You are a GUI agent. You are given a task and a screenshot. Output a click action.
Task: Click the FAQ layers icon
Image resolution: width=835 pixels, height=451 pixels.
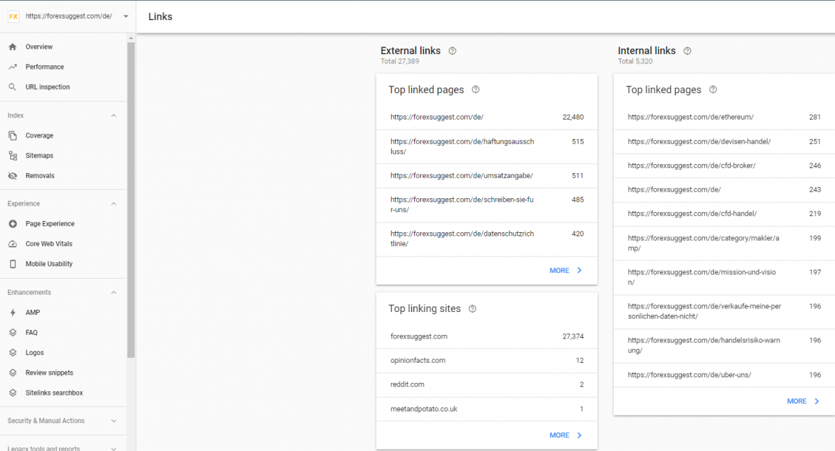(13, 333)
